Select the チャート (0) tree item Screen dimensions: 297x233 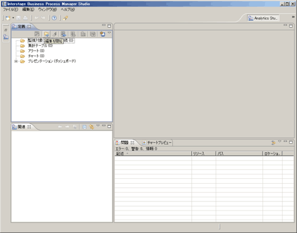click(36, 56)
